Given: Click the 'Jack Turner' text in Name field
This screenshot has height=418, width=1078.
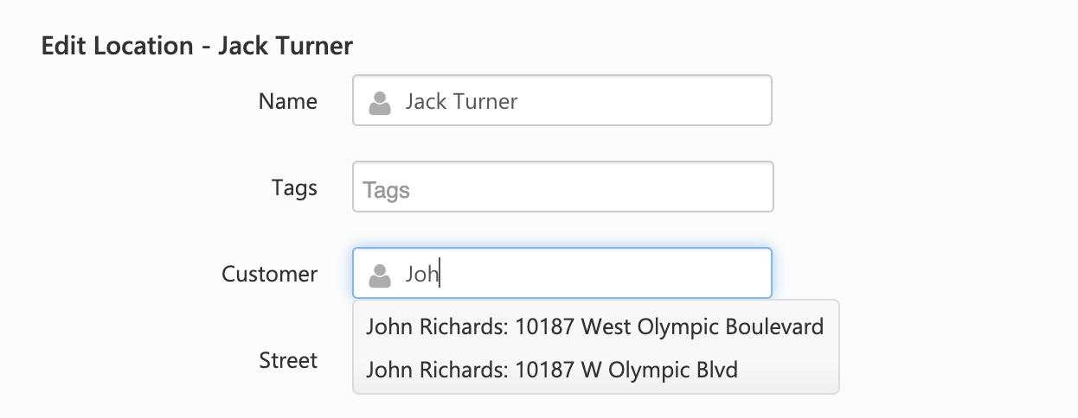Looking at the screenshot, I should click(x=461, y=102).
